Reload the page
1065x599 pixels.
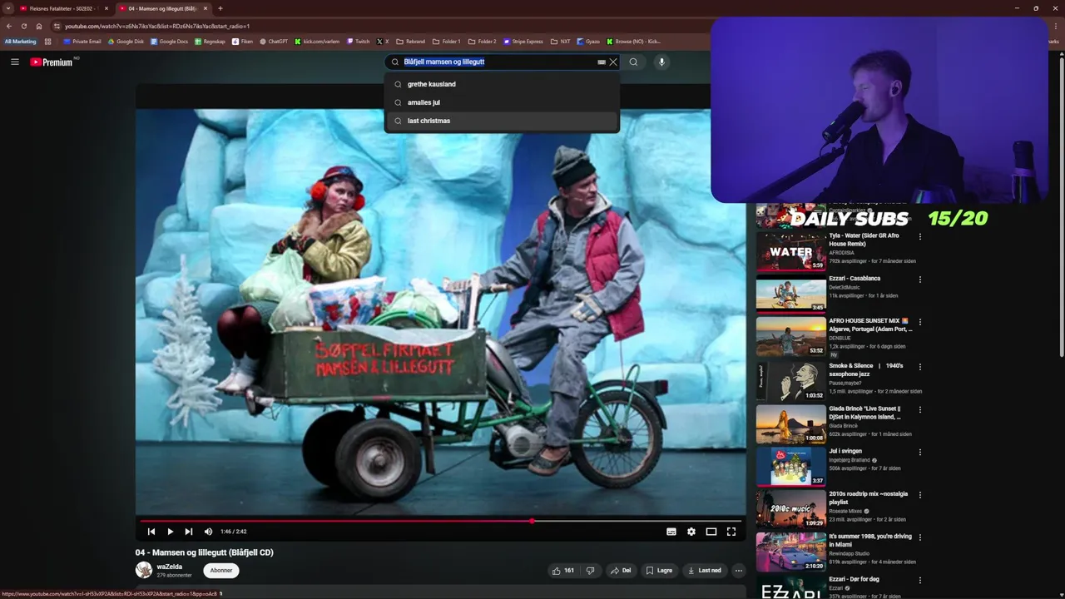point(23,26)
